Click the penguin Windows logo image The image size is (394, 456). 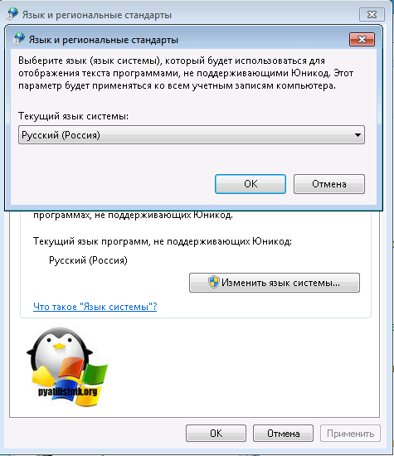pyautogui.click(x=67, y=366)
